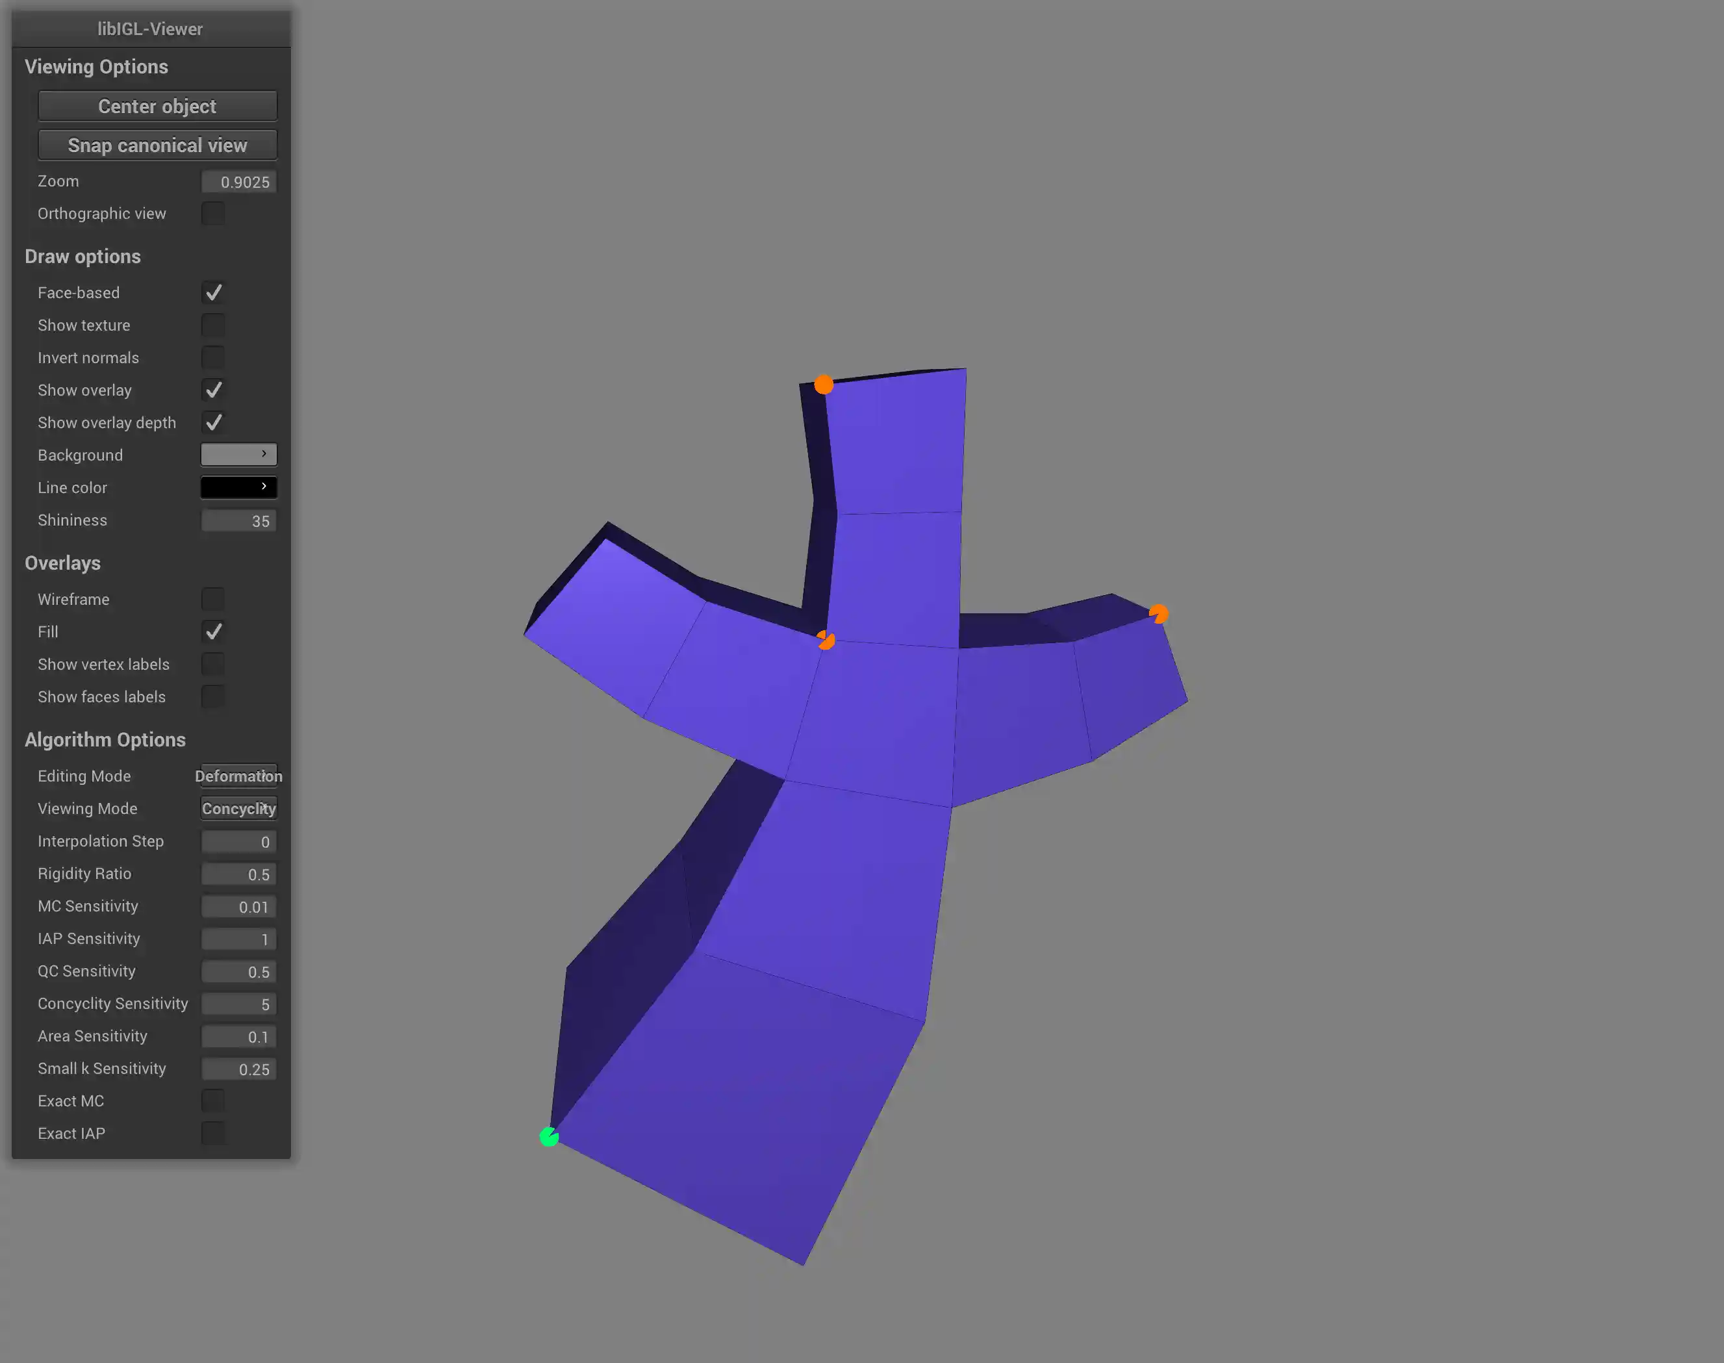The image size is (1724, 1363).
Task: Click the Center object button
Action: click(x=157, y=105)
